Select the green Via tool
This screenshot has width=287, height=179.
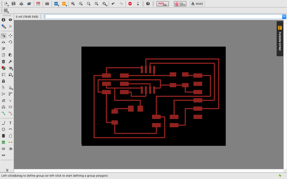(x=4, y=142)
